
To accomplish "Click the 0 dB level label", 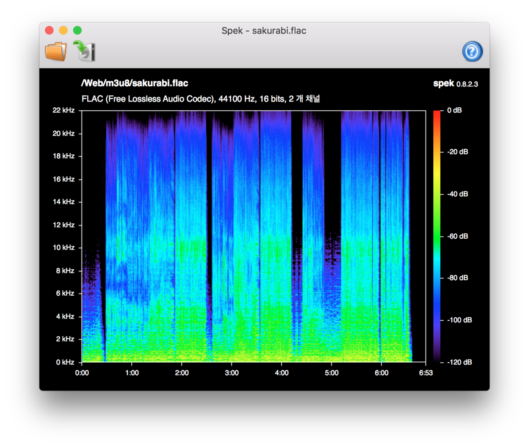I will pyautogui.click(x=454, y=110).
